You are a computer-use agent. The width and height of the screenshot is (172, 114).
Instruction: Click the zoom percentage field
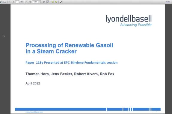pos(35,2)
